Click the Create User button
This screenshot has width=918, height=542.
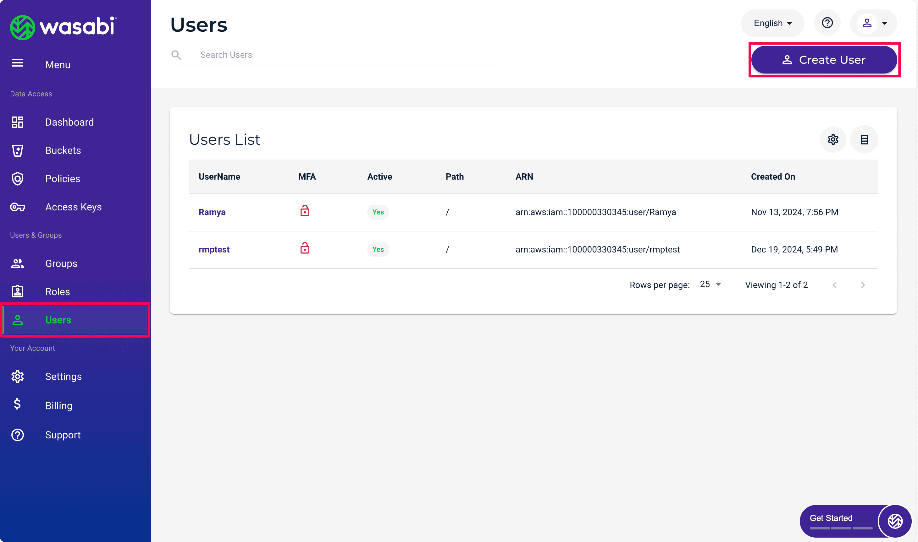[x=824, y=60]
